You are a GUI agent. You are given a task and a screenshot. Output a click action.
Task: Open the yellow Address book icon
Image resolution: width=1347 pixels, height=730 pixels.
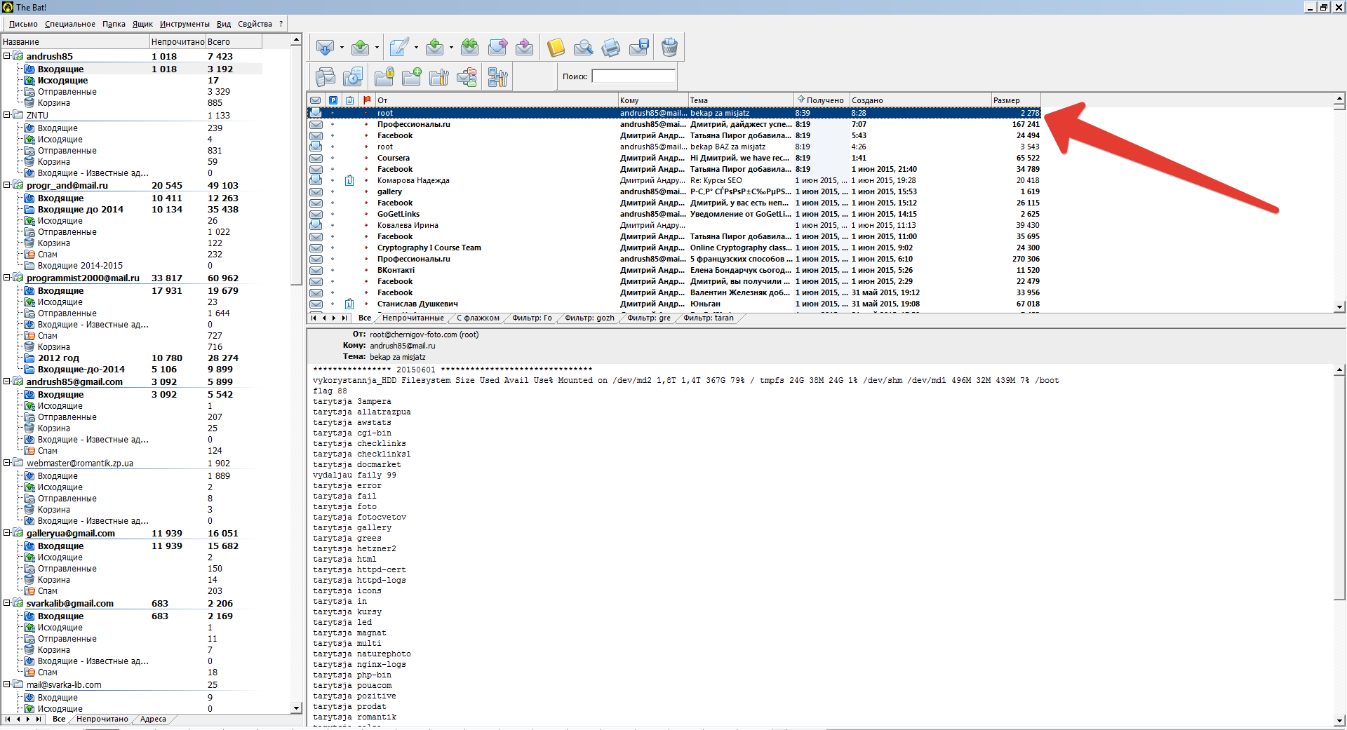[x=556, y=48]
